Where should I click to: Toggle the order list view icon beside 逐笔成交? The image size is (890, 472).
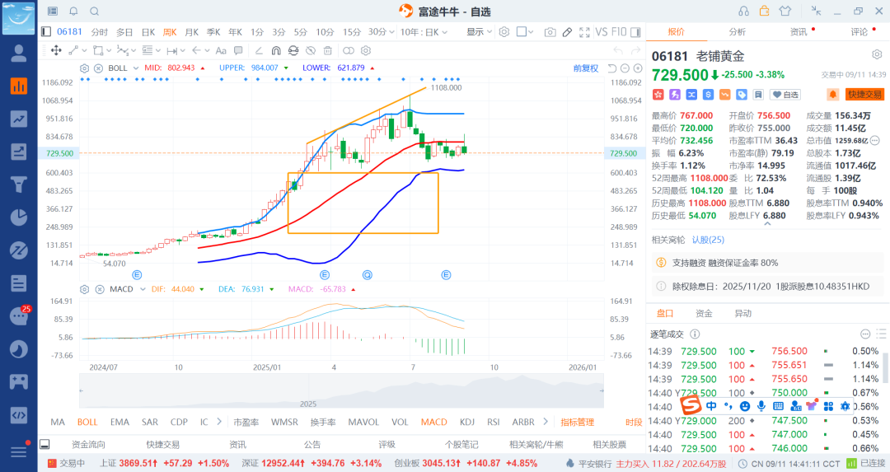(882, 334)
